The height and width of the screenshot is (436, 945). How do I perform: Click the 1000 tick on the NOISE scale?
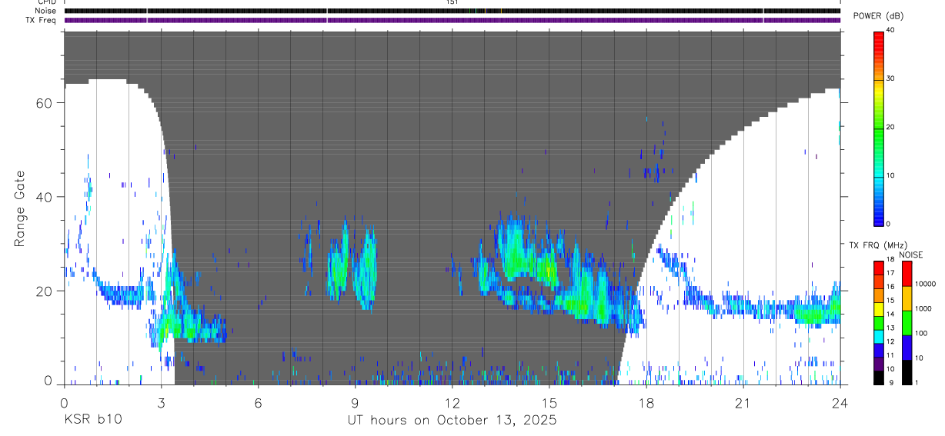point(923,308)
